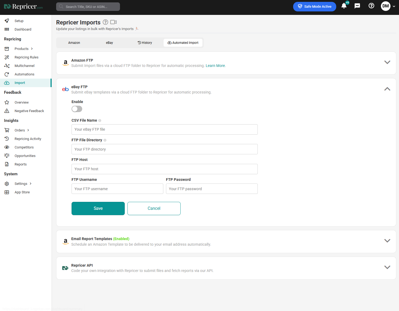The height and width of the screenshot is (311, 399).
Task: Click the Opportunities lightbulb icon
Action: click(7, 156)
